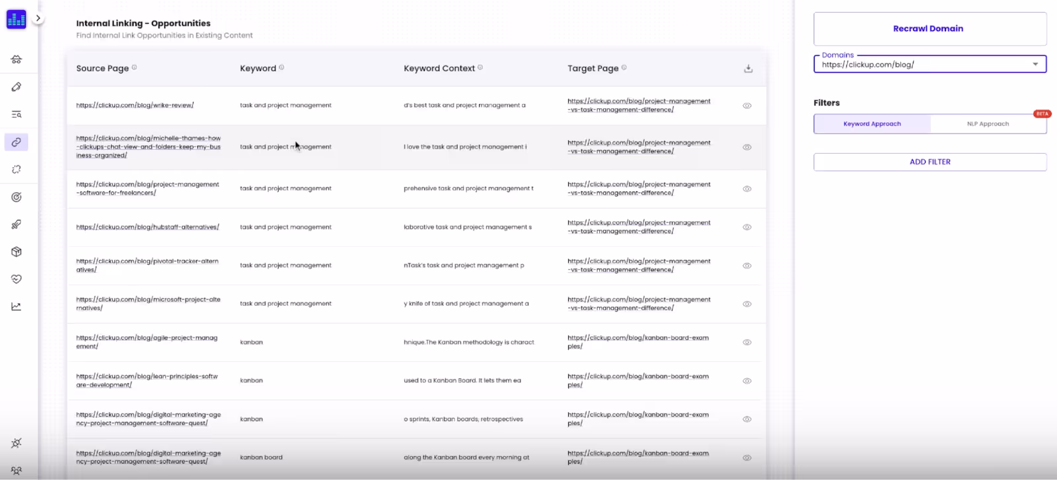The height and width of the screenshot is (480, 1057).
Task: Click the ADD FILTER button
Action: (x=929, y=162)
